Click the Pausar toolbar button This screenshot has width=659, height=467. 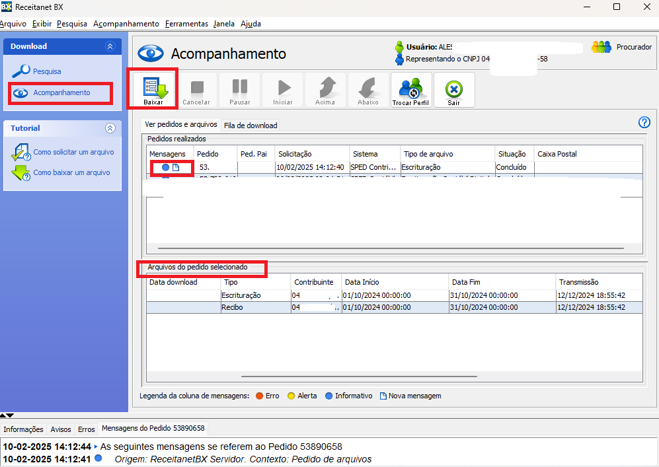(239, 89)
